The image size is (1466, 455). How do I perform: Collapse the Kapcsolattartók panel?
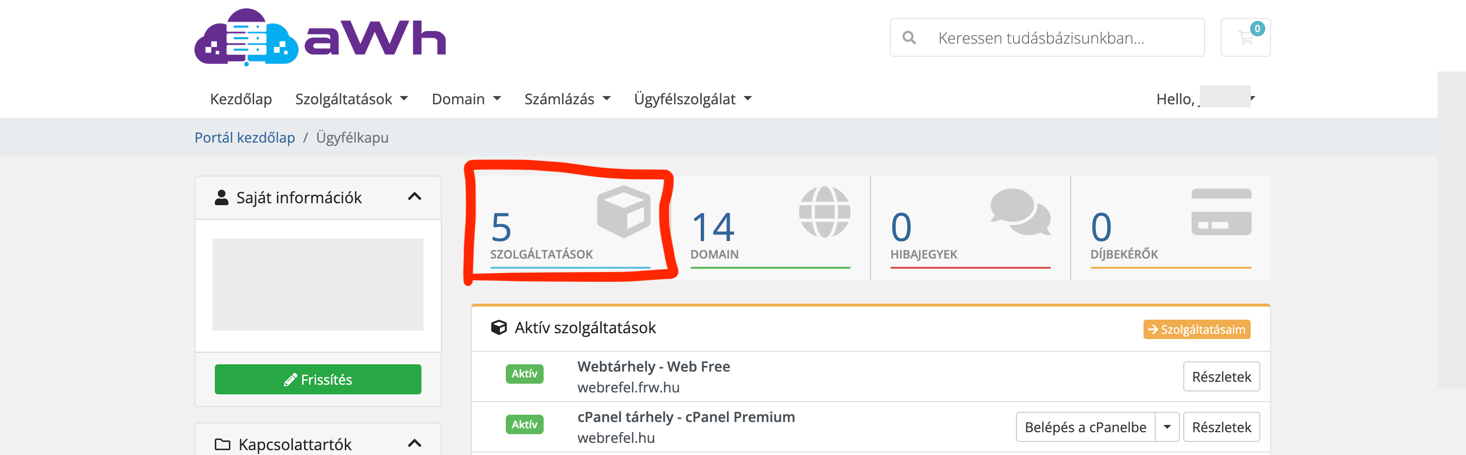click(414, 443)
